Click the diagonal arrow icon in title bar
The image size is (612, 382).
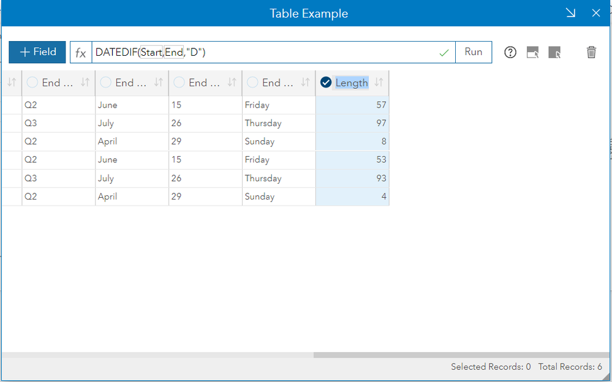[x=571, y=13]
